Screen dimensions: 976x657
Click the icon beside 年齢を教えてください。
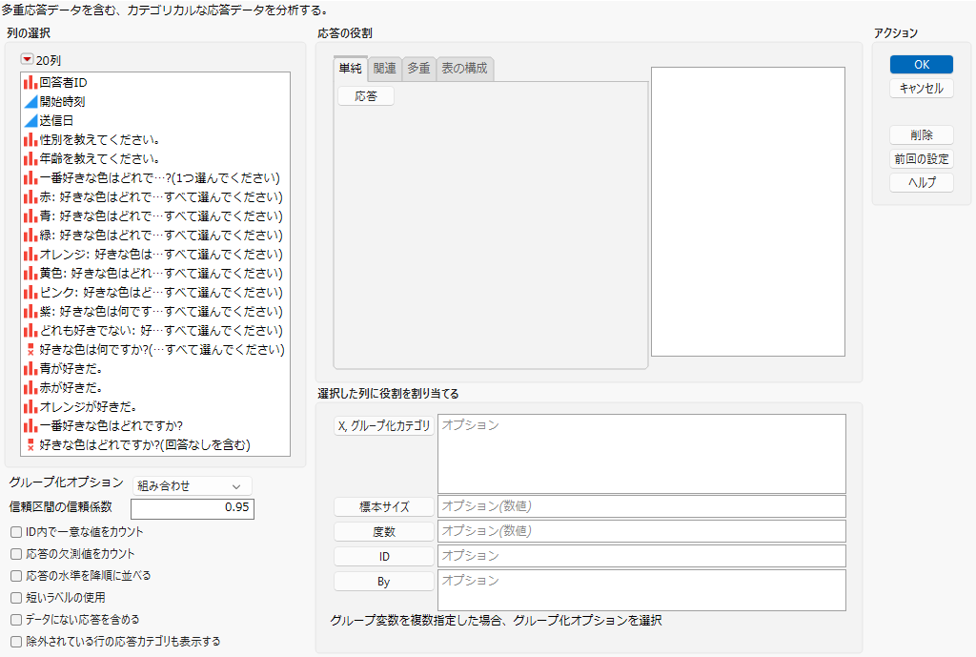[x=30, y=159]
